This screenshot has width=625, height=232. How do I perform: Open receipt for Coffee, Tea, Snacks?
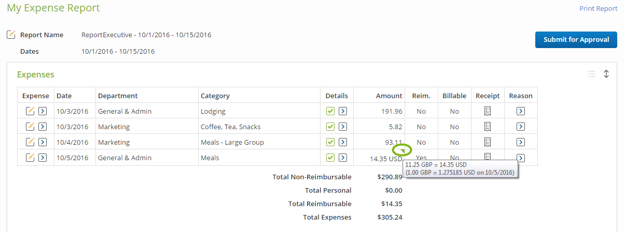[487, 127]
